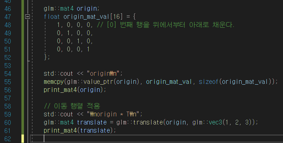Click the matrix row '1, 0, 0, 0,' on line 48
This screenshot has height=143, width=283.
tap(75, 25)
